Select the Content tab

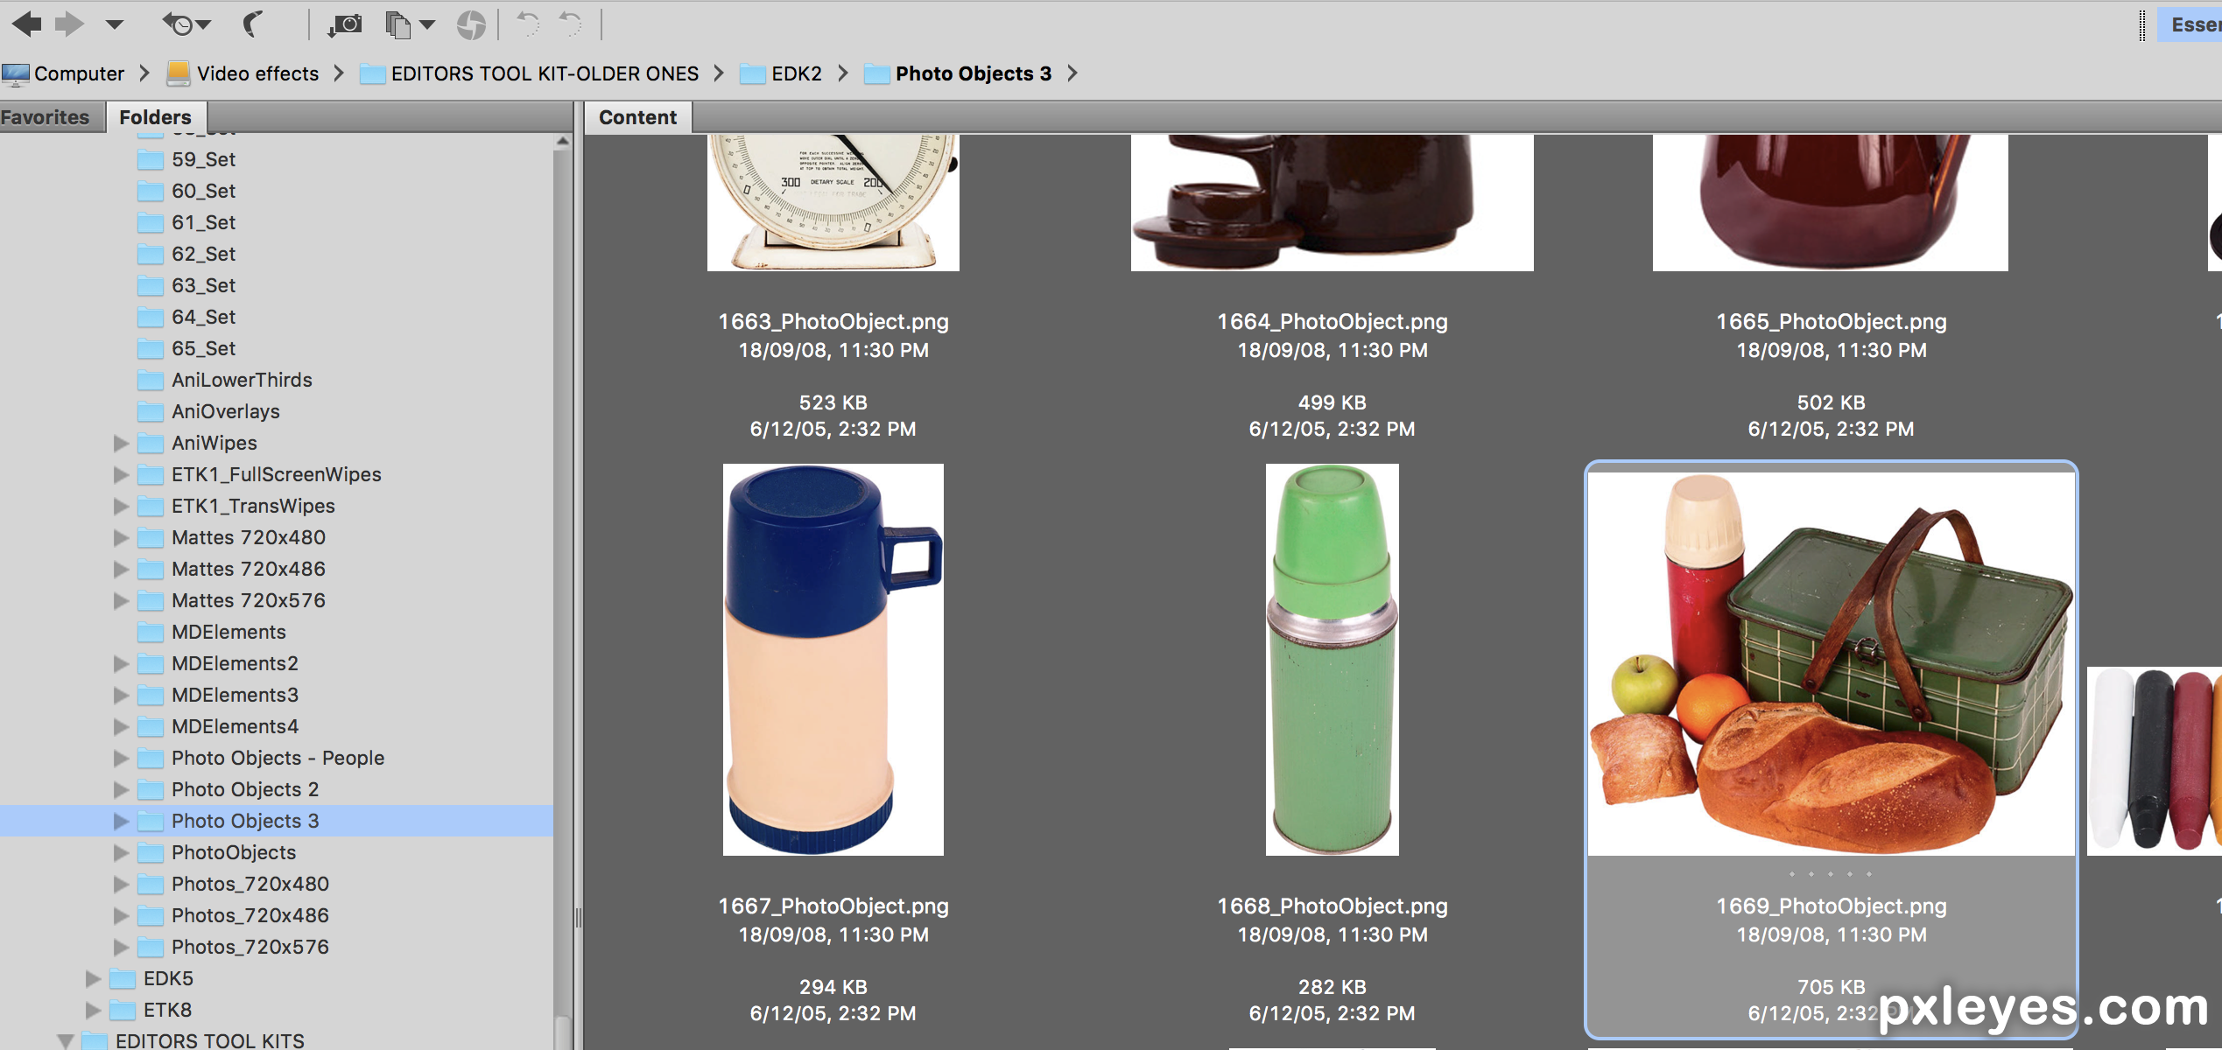click(x=638, y=117)
